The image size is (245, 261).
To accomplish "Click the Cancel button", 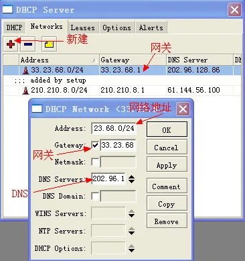I will click(x=167, y=147).
